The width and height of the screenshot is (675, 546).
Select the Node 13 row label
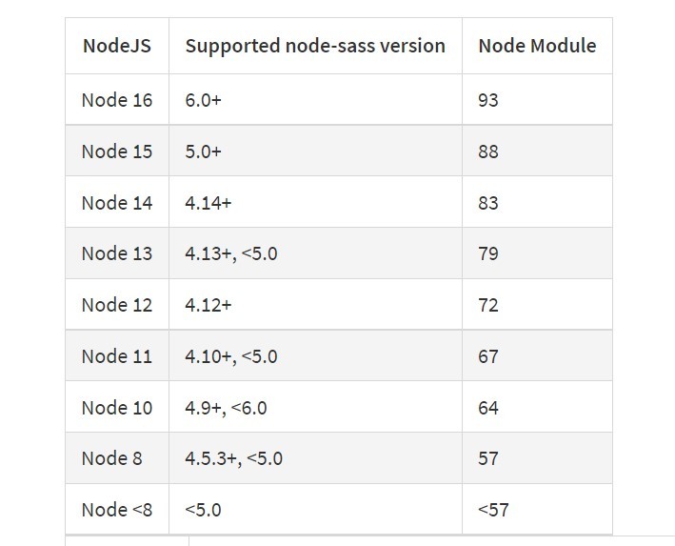tap(117, 253)
